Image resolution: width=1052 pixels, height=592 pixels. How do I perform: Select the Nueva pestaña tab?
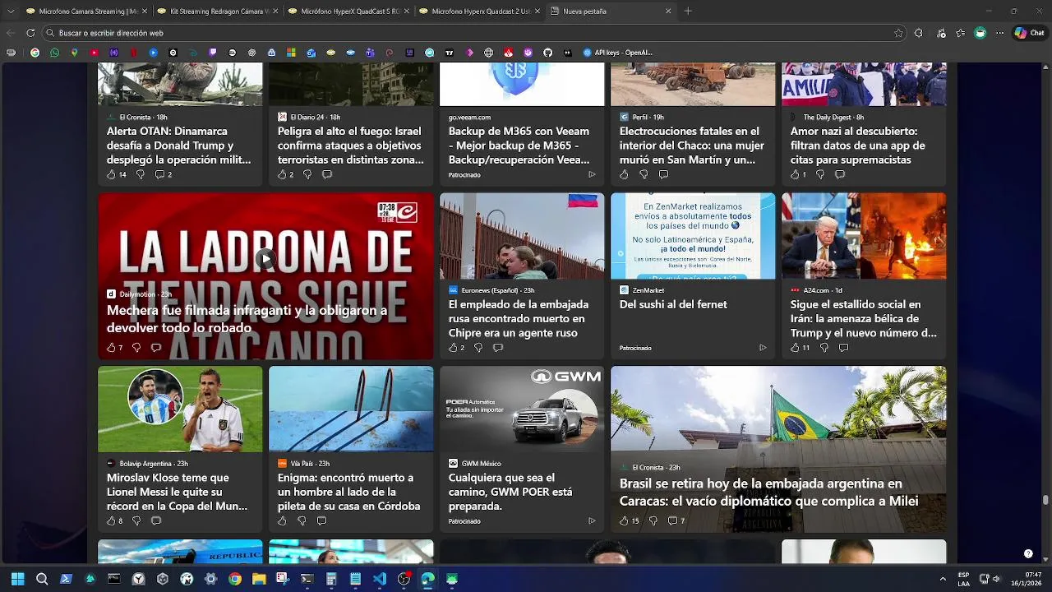(610, 12)
